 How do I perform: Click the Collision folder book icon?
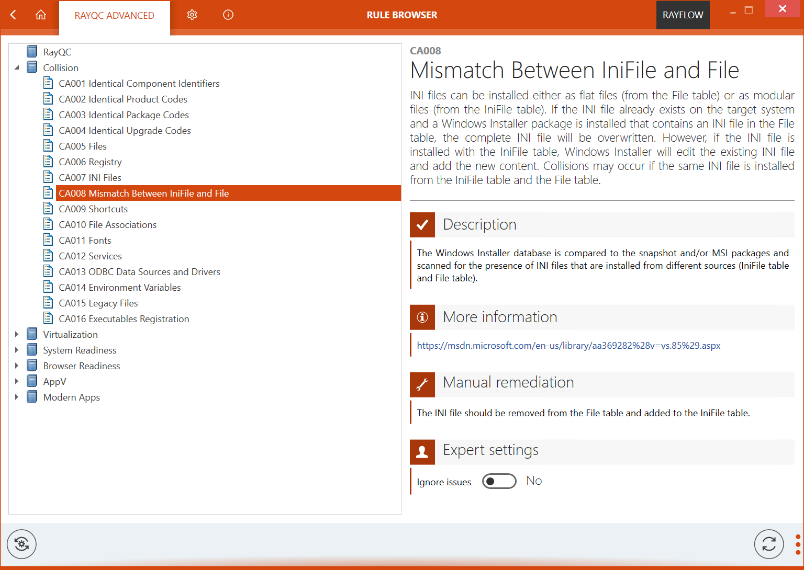click(32, 67)
